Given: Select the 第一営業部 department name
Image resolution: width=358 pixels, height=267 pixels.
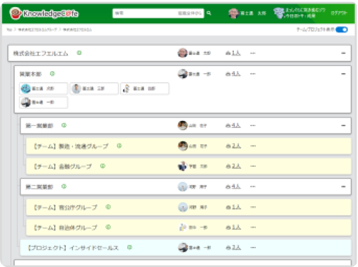Looking at the screenshot, I should tap(39, 125).
